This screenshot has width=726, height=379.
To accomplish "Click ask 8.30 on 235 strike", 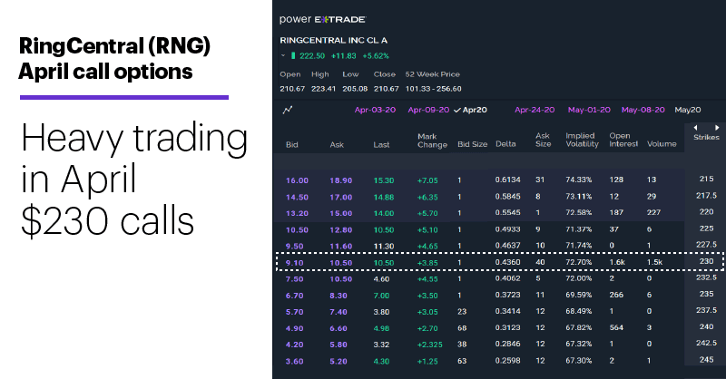I will point(338,296).
